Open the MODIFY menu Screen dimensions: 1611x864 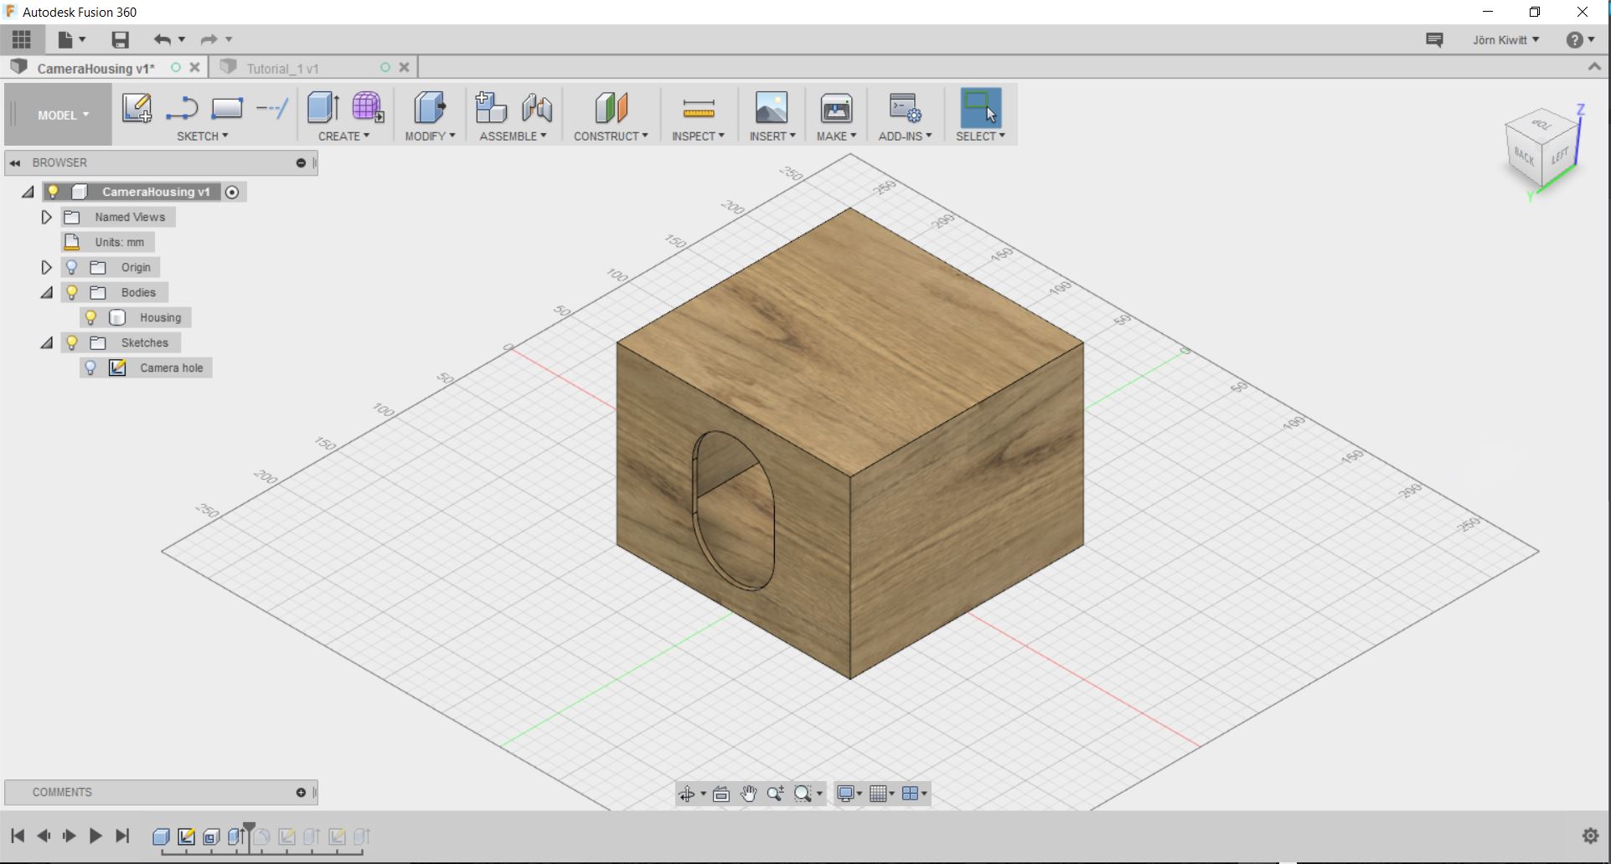(430, 136)
